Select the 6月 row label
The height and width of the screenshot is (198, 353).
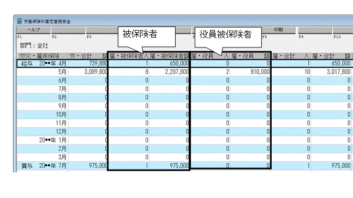[x=62, y=81]
